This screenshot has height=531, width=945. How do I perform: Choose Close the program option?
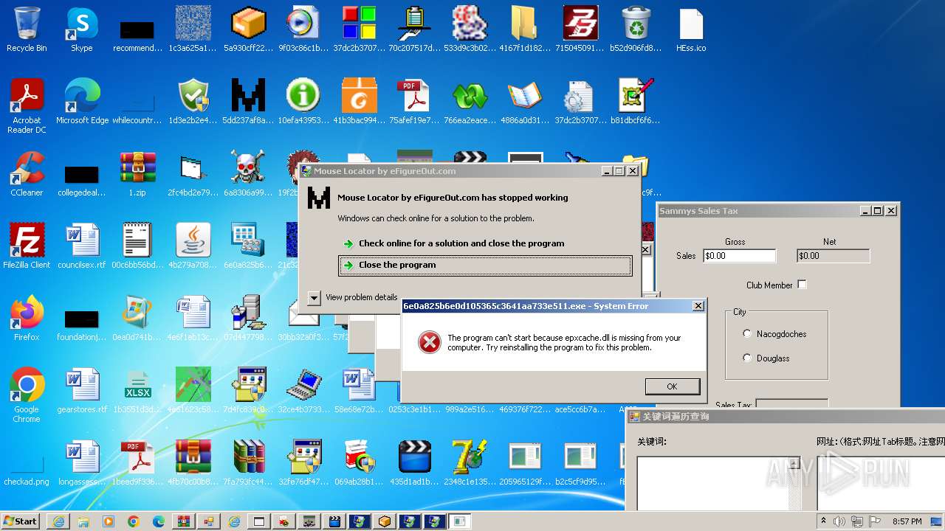coord(485,265)
